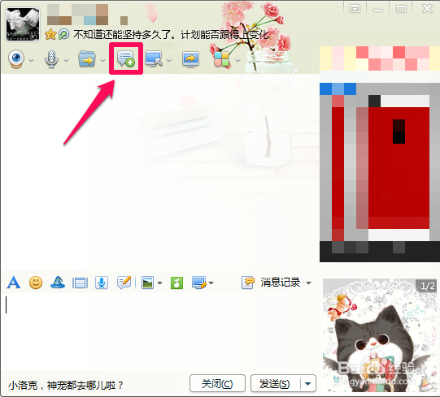Open the handwriting input pencil icon
440x397 pixels.
pyautogui.click(x=124, y=283)
